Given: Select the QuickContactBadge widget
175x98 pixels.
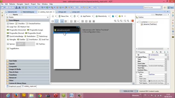Looking at the screenshot, I should pyautogui.click(x=15, y=36).
